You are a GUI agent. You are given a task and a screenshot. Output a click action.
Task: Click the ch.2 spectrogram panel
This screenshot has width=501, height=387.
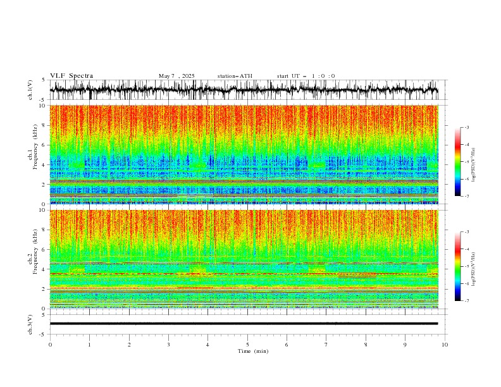(244, 259)
